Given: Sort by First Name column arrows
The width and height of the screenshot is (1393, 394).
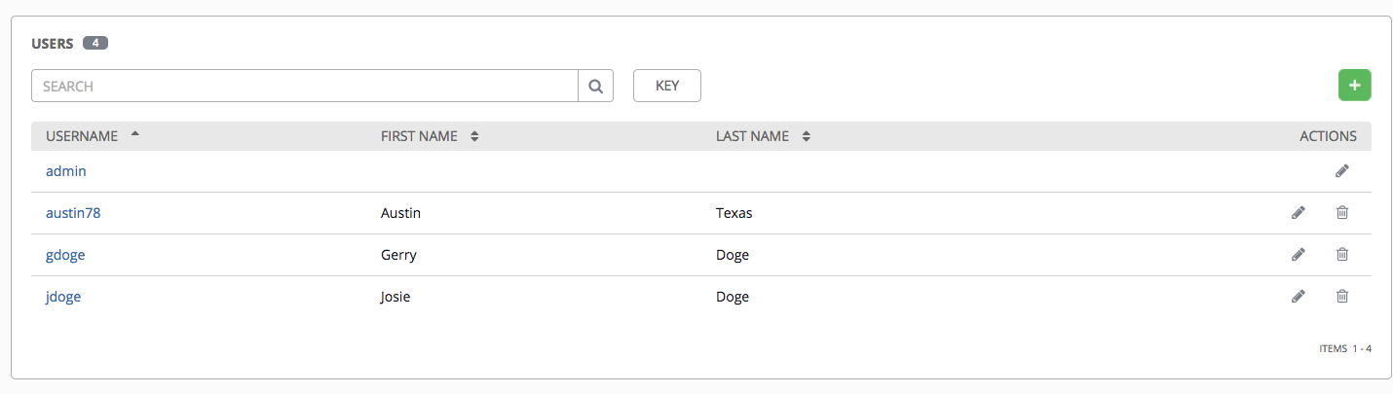Looking at the screenshot, I should click(474, 137).
